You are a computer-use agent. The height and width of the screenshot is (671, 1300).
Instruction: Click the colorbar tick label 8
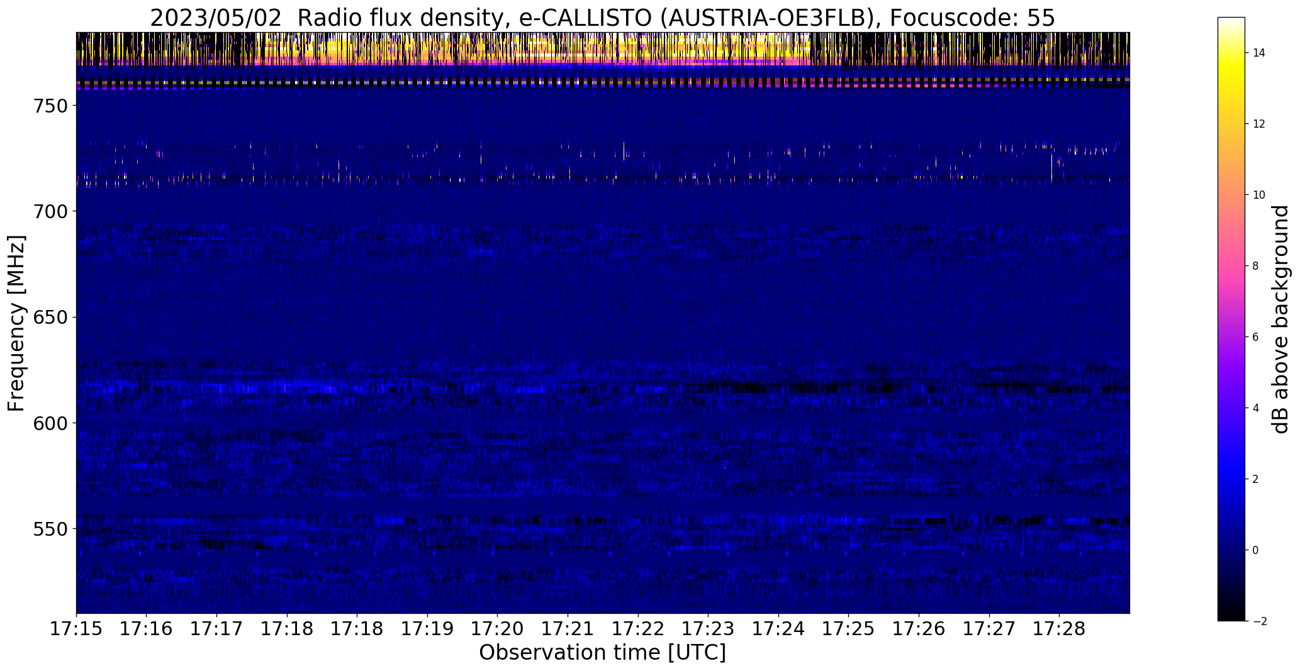1255,266
